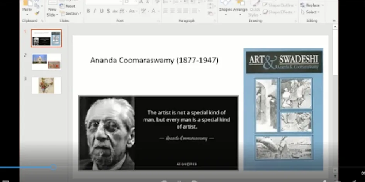Click Increase Font Size icon

coord(141,2)
